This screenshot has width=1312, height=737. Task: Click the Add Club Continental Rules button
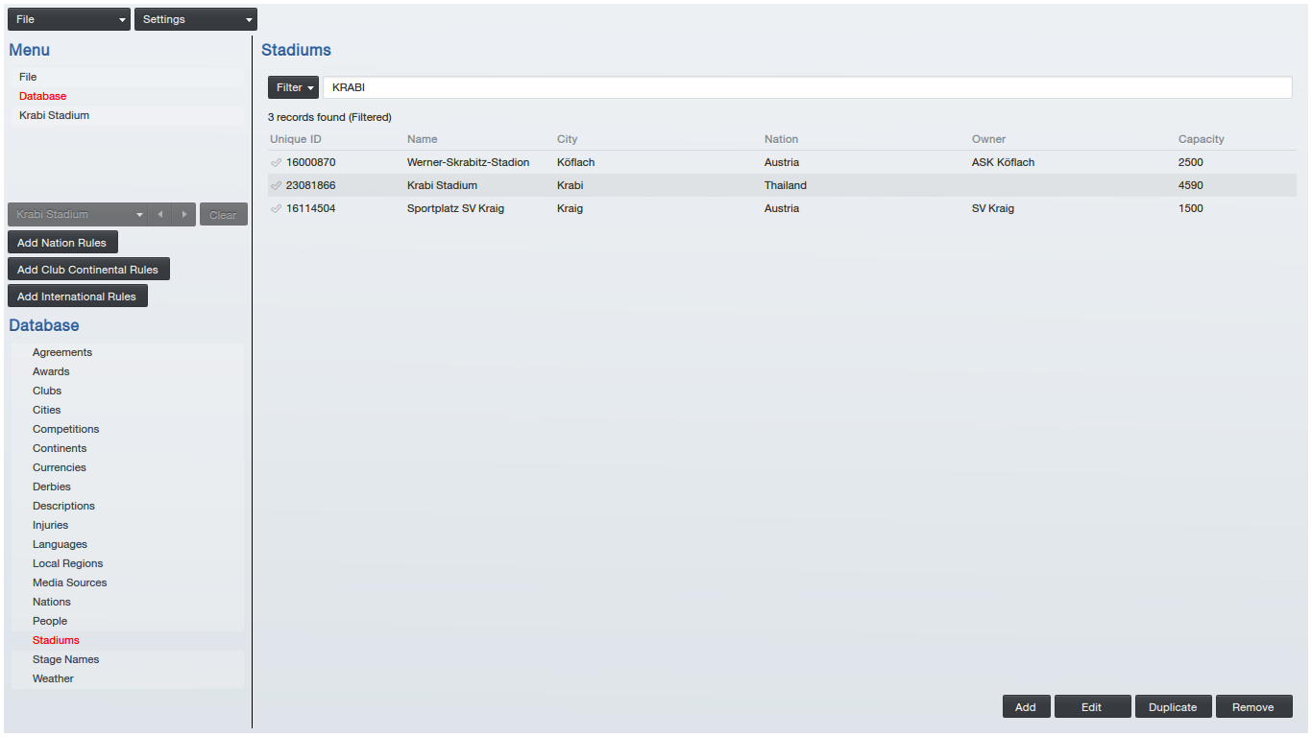tap(88, 270)
